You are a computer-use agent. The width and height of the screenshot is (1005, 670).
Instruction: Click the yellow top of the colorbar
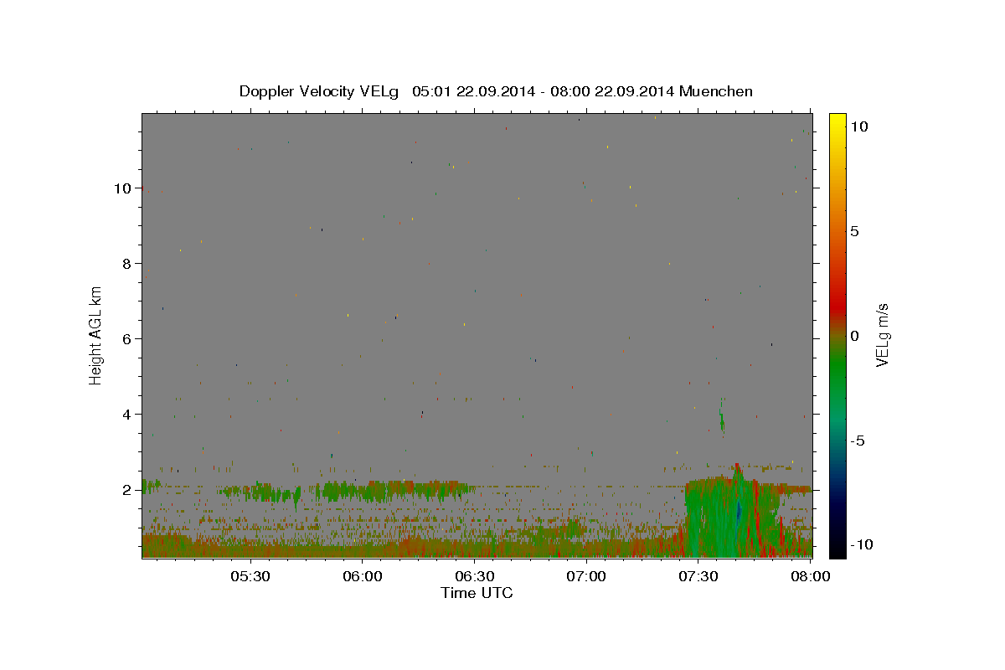coord(837,121)
